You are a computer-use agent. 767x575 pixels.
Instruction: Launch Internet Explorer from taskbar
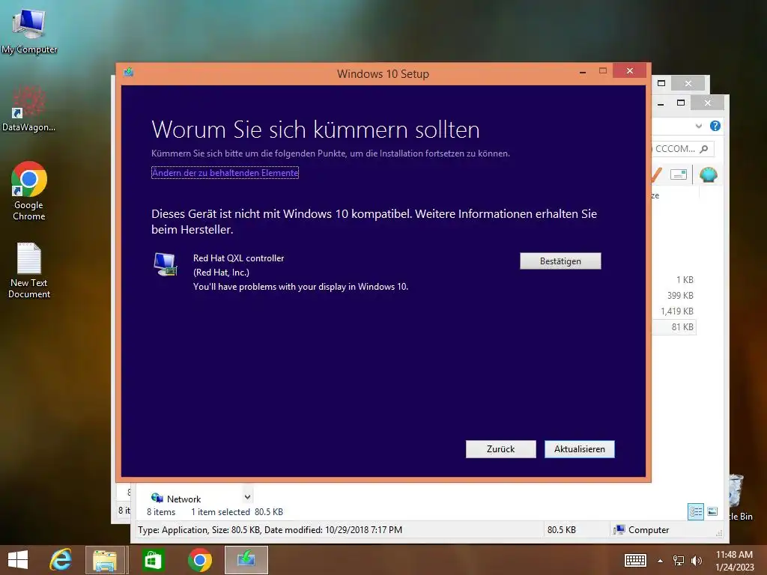tap(61, 560)
